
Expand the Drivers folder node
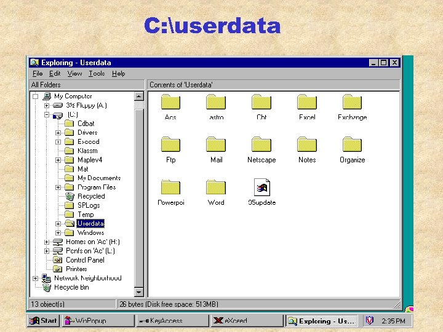click(58, 133)
